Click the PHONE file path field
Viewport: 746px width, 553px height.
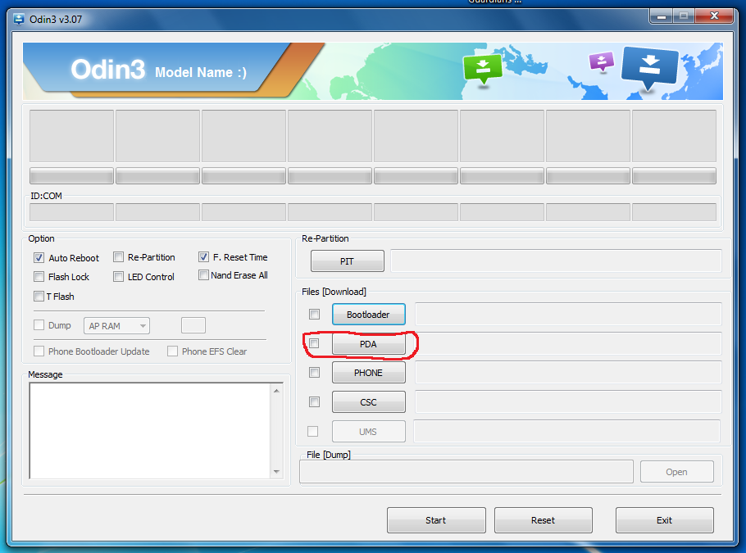pos(569,372)
